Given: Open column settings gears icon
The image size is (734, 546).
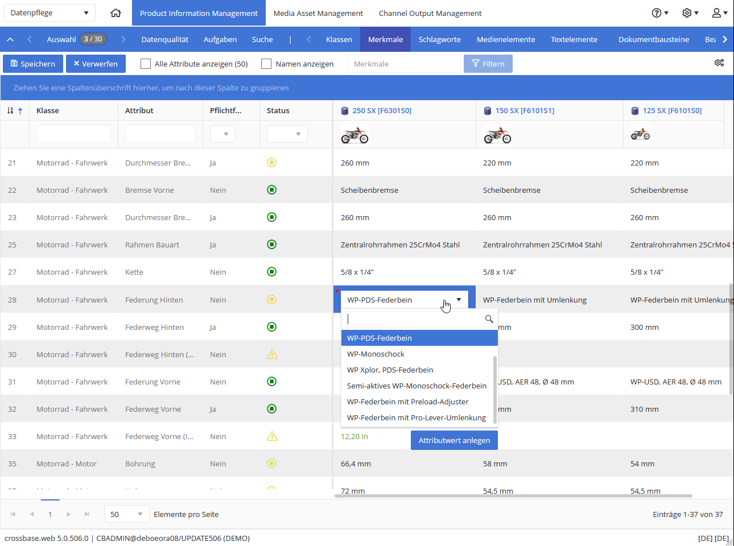Looking at the screenshot, I should [x=719, y=63].
